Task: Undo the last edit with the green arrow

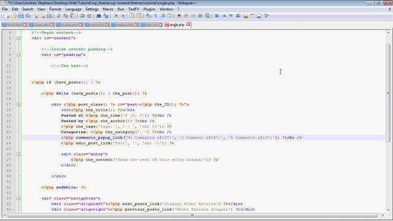Action: click(x=82, y=16)
